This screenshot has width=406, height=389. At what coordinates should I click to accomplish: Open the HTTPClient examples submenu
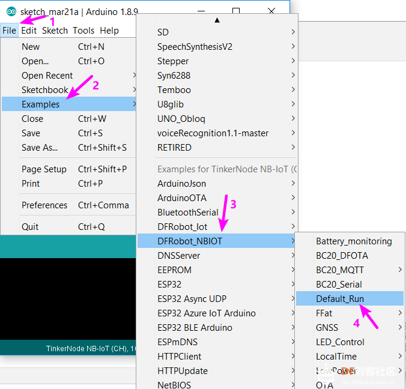coord(217,357)
